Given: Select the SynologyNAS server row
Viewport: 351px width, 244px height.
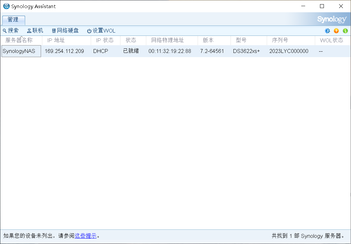Looking at the screenshot, I should [x=176, y=51].
